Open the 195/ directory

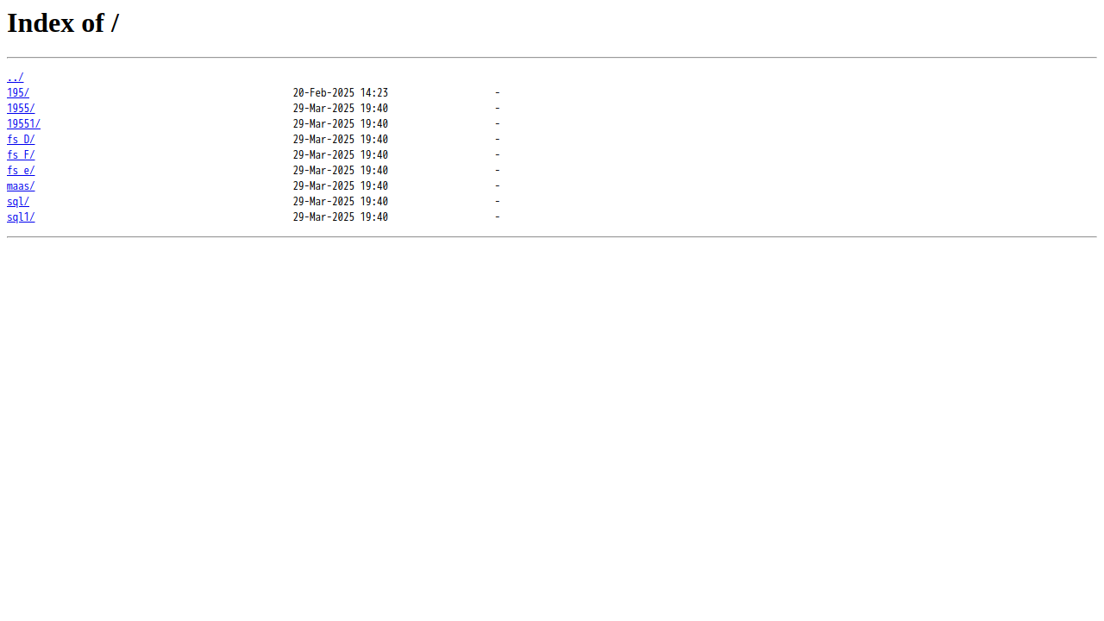18,93
